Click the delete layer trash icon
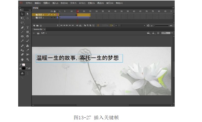 point(41,26)
